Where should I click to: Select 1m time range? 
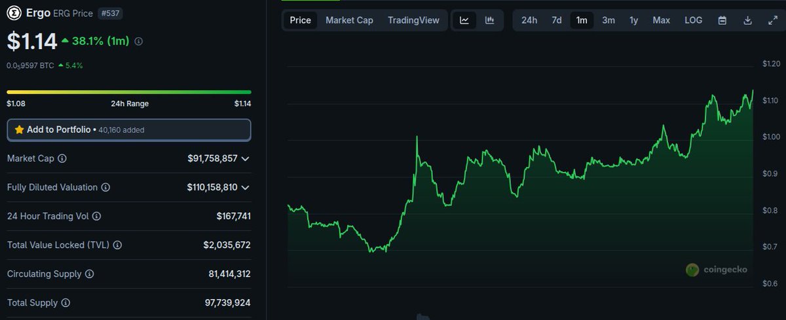[582, 20]
